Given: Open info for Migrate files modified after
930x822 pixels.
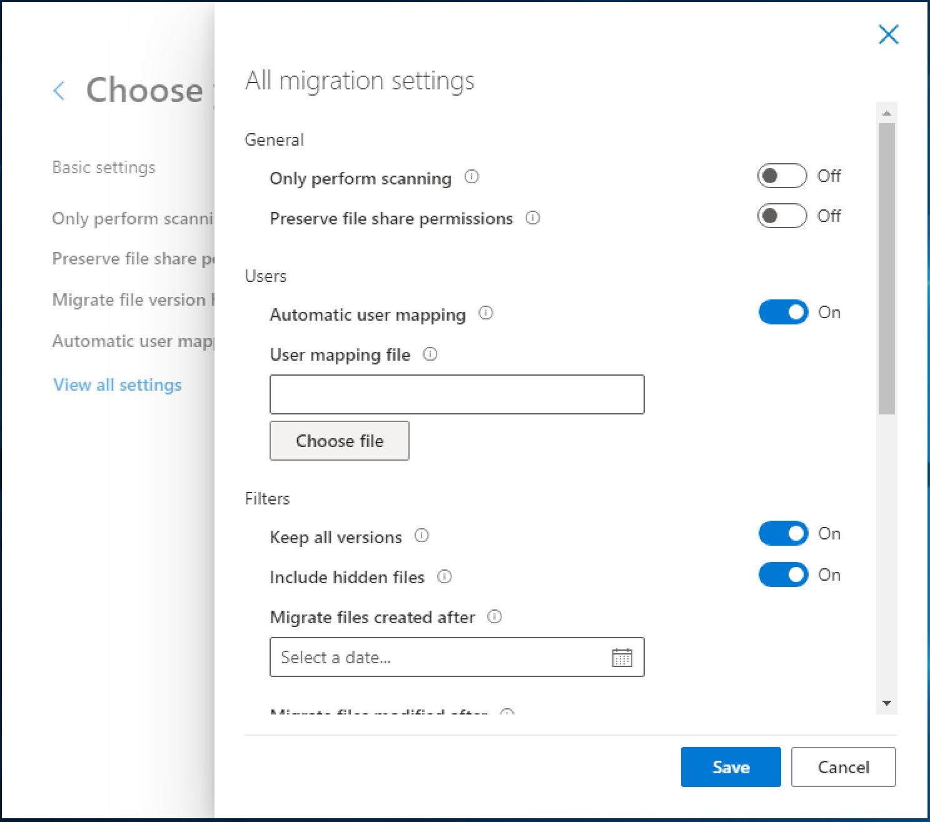Looking at the screenshot, I should pos(508,713).
